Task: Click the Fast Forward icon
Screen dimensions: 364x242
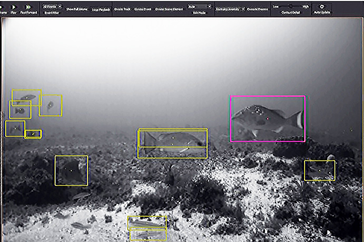Action: [x=28, y=7]
